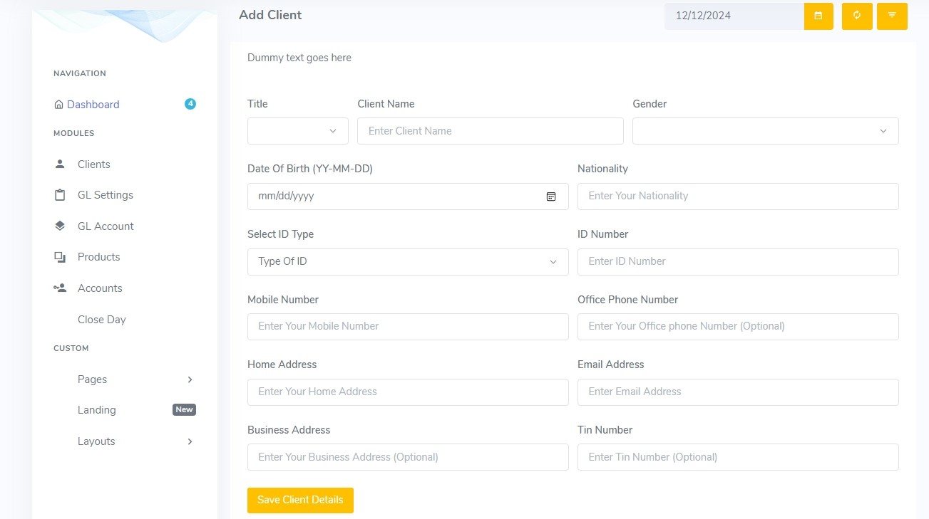Open Close Day in the sidebar
Viewport: 929px width, 519px height.
coord(101,320)
